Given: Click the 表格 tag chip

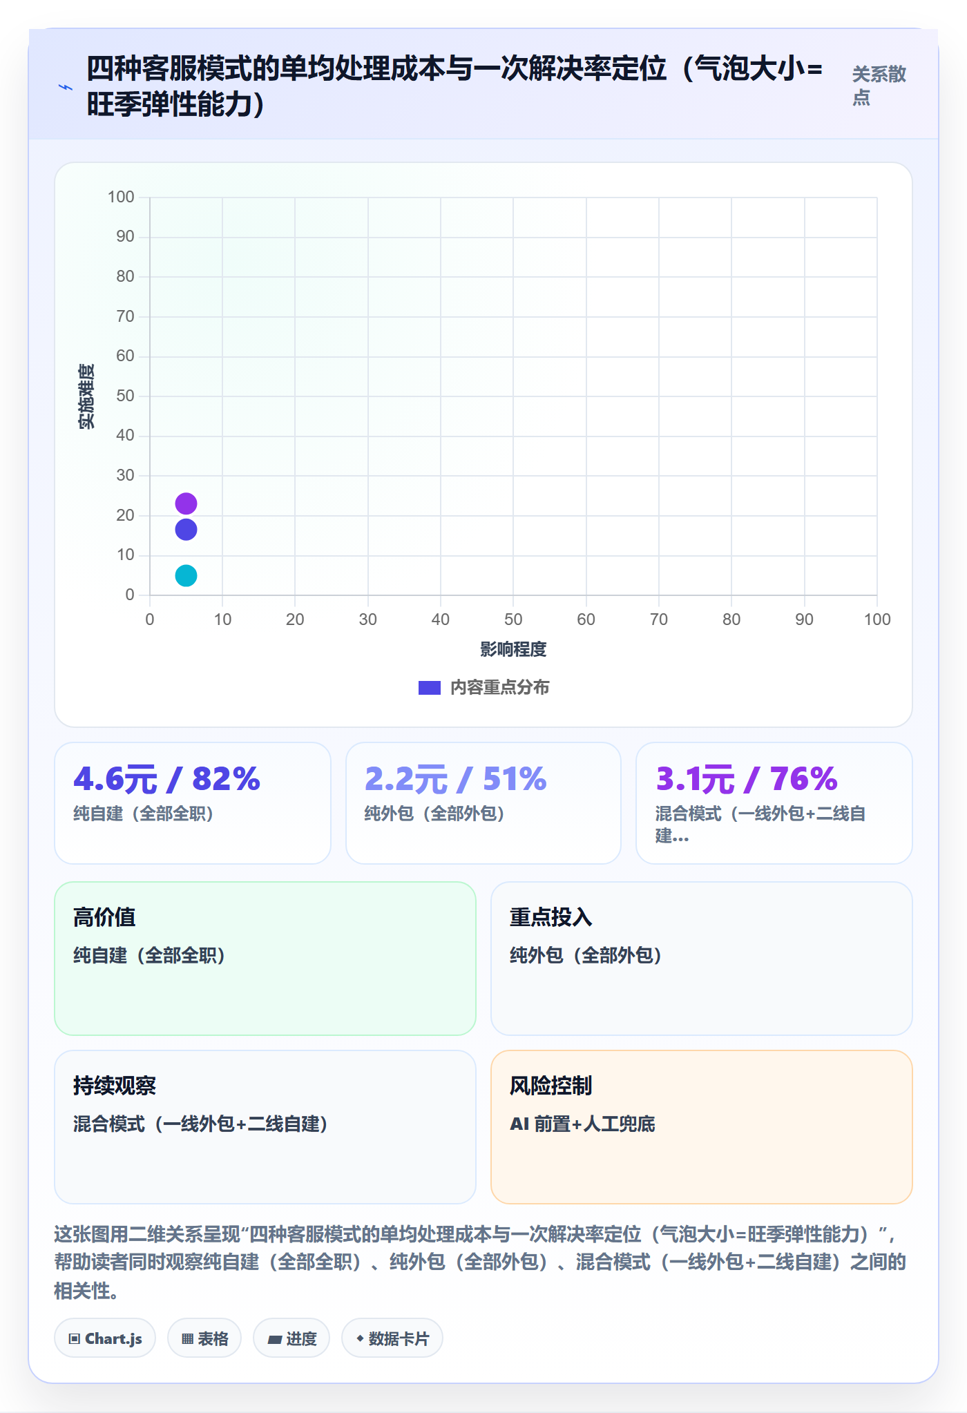Looking at the screenshot, I should (204, 1338).
